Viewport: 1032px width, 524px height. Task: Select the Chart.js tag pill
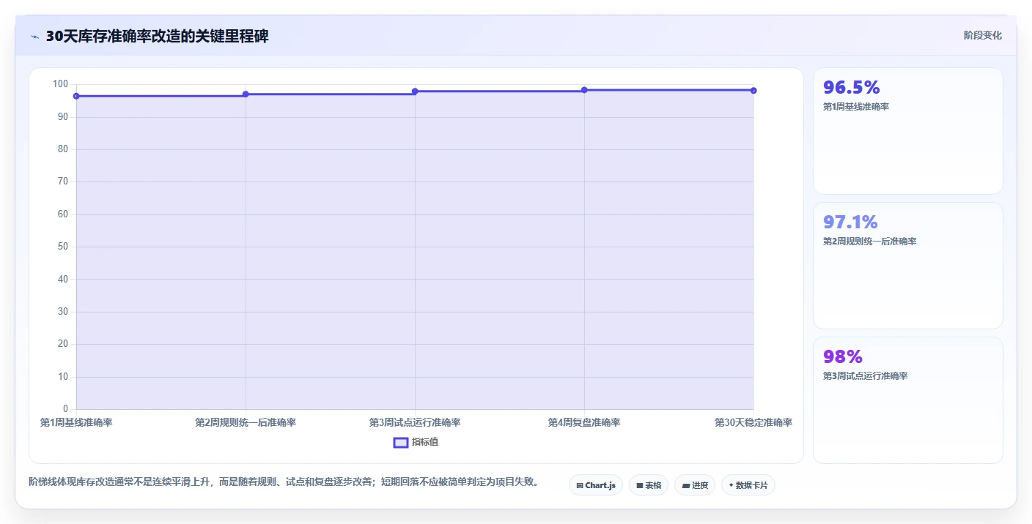click(596, 485)
